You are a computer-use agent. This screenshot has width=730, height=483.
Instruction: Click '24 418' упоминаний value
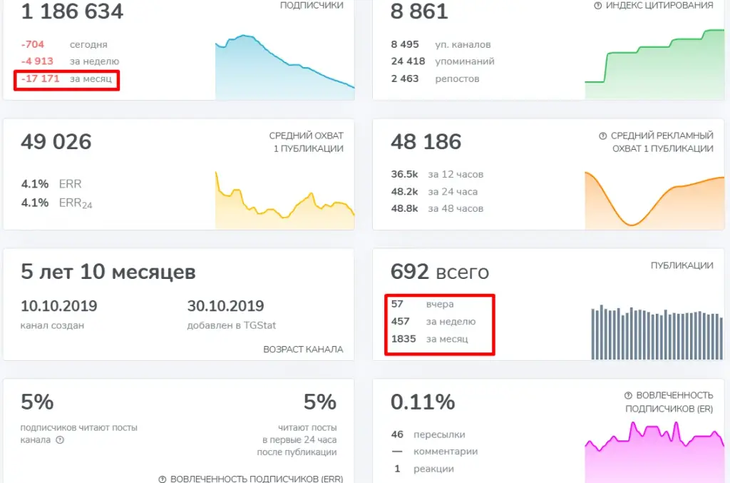tap(408, 61)
